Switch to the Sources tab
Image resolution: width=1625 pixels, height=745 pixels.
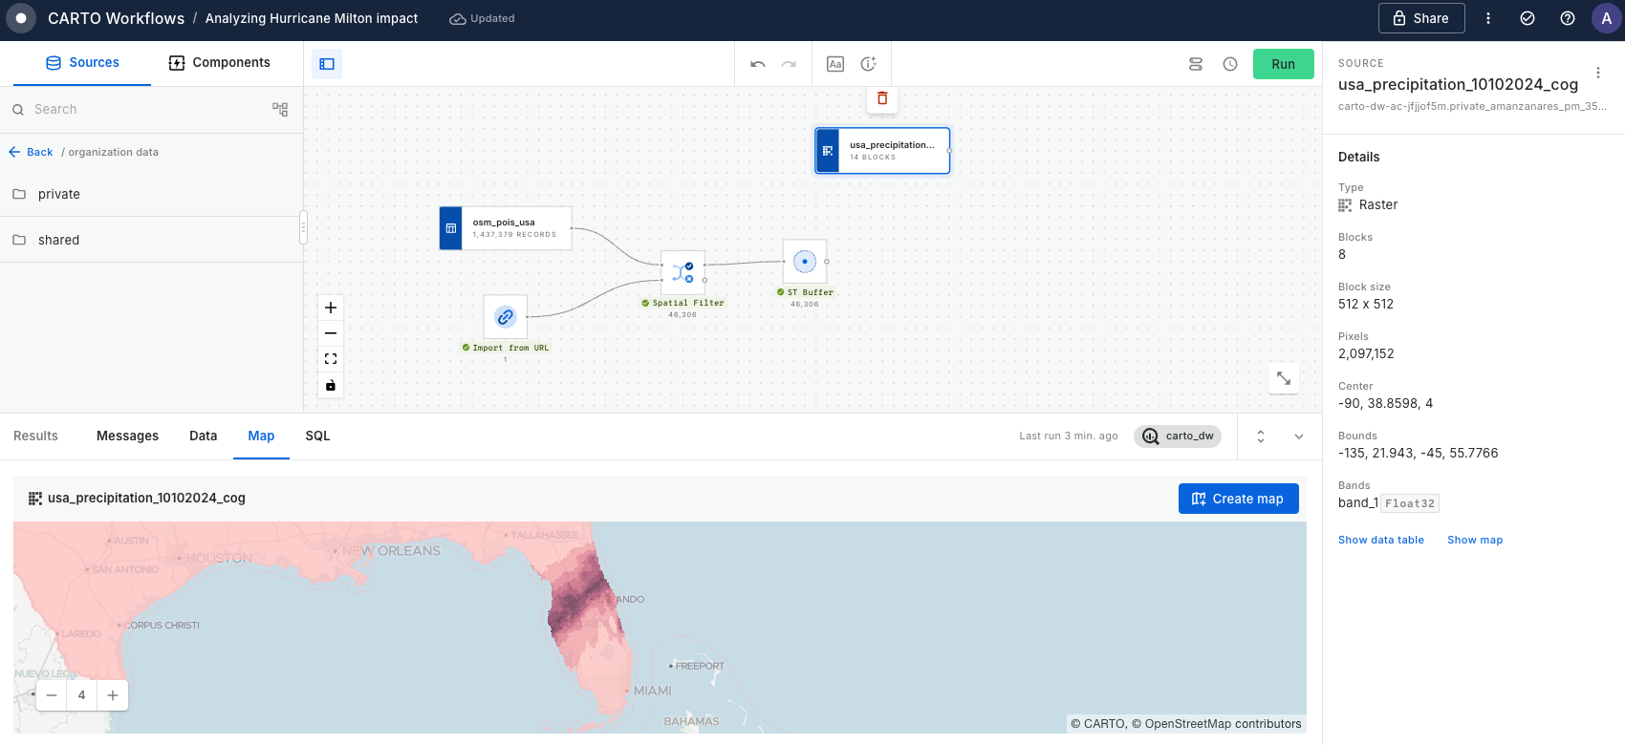[82, 63]
